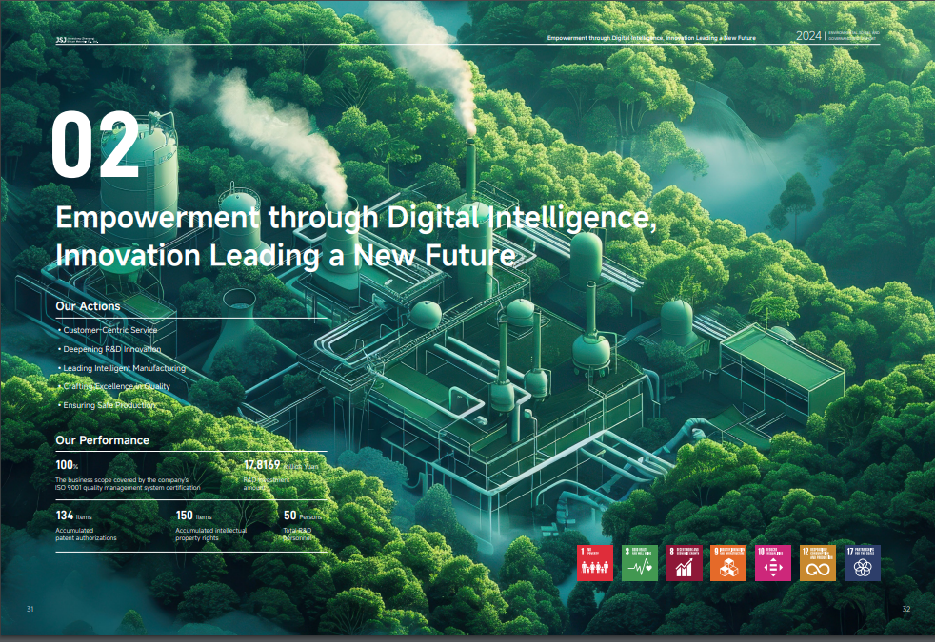This screenshot has height=642, width=935.
Task: Click the 150 intellectual property rights statistic
Action: pyautogui.click(x=210, y=525)
